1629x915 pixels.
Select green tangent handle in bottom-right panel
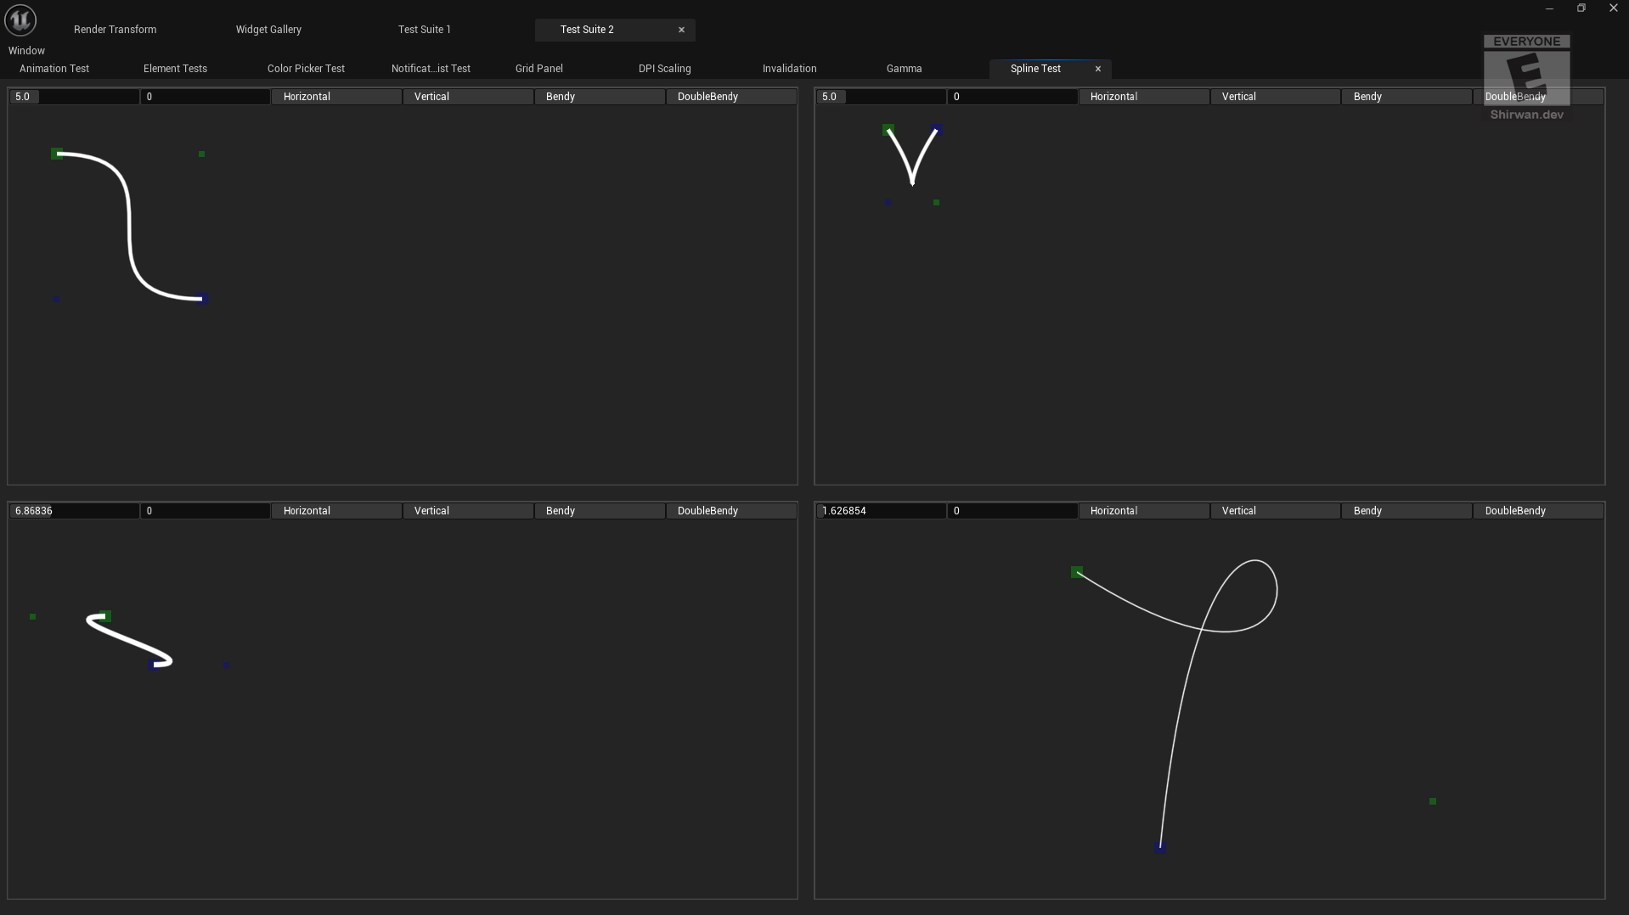click(1433, 801)
